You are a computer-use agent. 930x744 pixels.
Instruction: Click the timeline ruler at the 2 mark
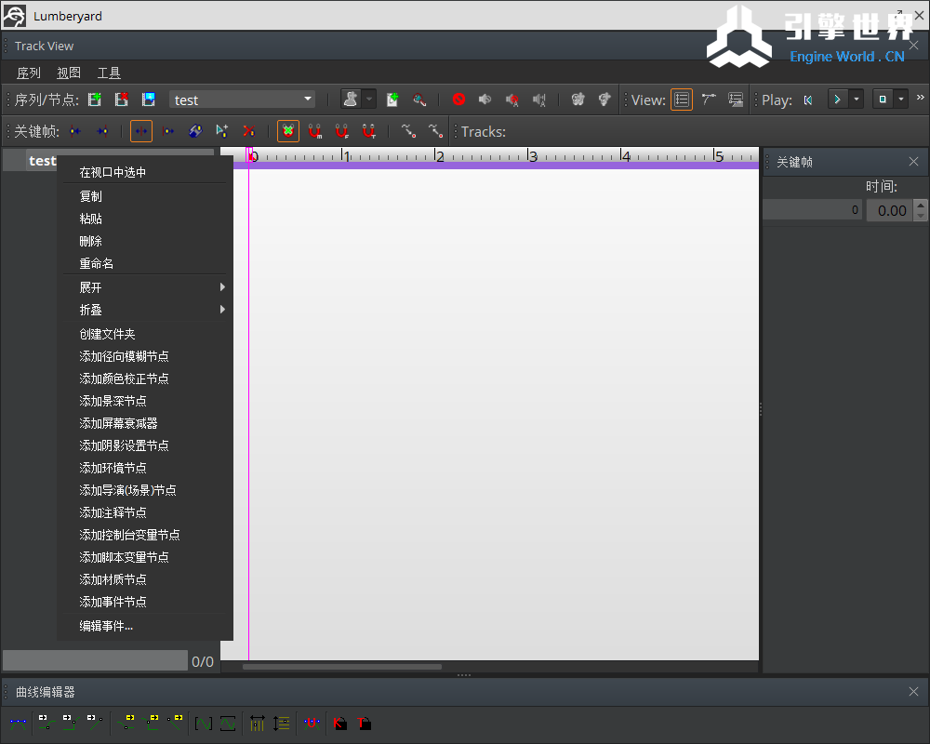tap(436, 155)
